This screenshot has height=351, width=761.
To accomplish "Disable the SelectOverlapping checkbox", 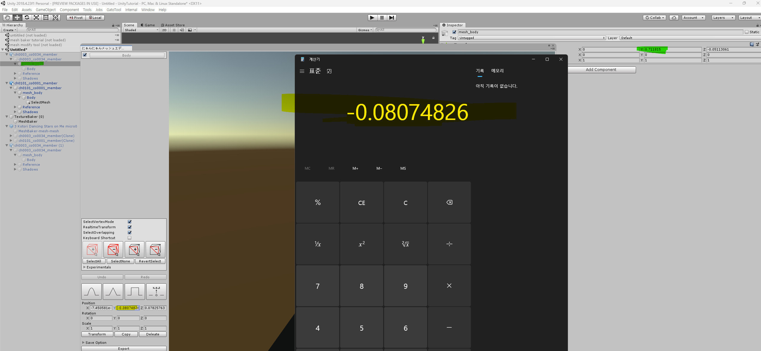I will [129, 233].
